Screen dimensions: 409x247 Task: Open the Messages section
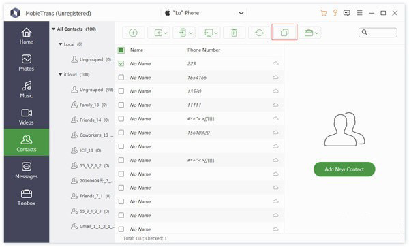point(27,171)
